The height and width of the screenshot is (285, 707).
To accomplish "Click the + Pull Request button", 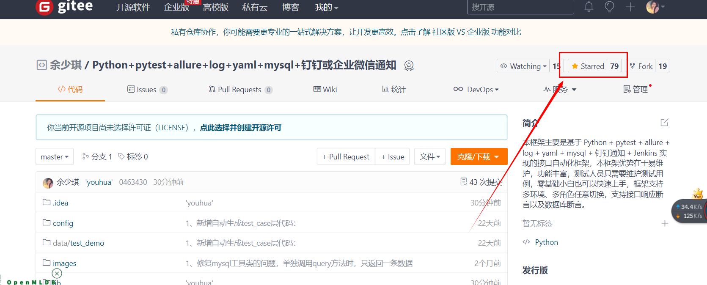I will [346, 156].
